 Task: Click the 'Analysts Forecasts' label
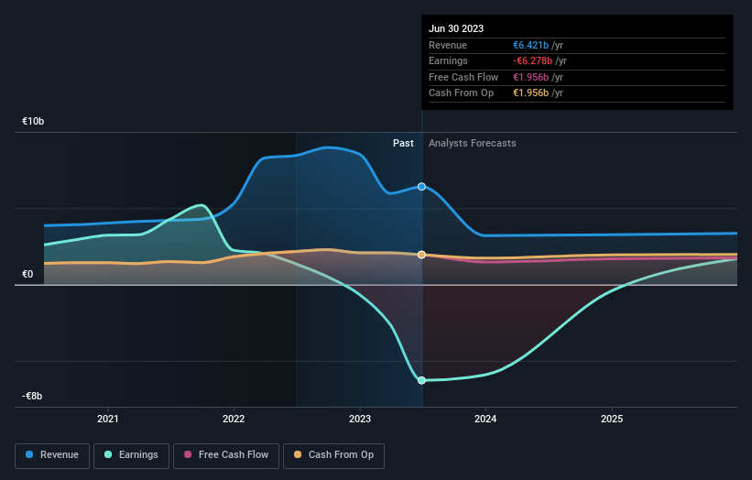click(x=473, y=144)
